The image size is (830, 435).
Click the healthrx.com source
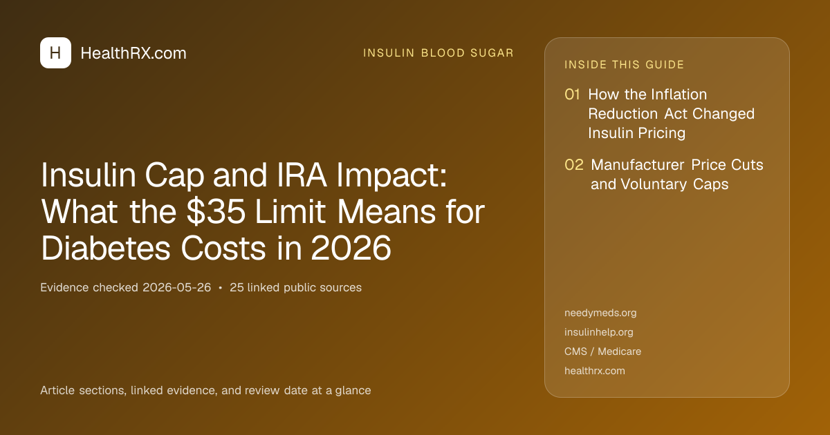(595, 371)
